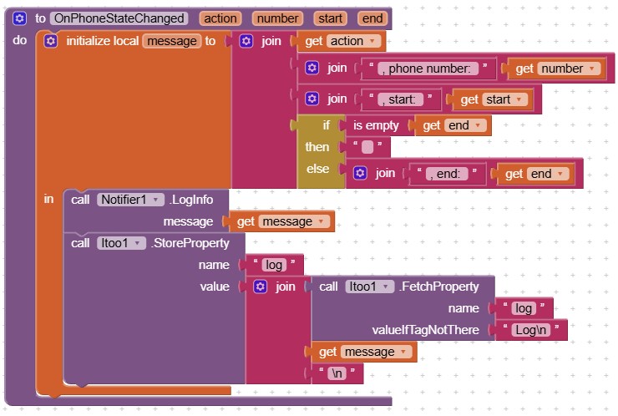Click gear icon on start join block
The image size is (618, 416).
312,99
